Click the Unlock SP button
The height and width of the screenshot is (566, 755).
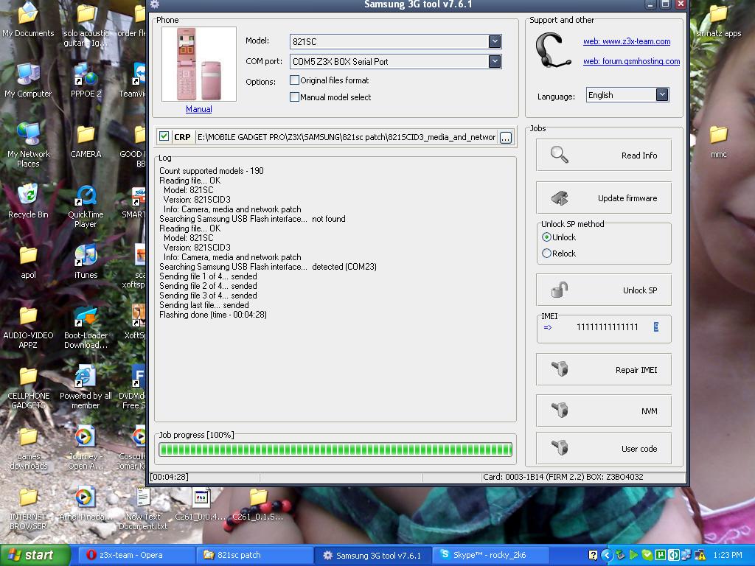(x=603, y=290)
